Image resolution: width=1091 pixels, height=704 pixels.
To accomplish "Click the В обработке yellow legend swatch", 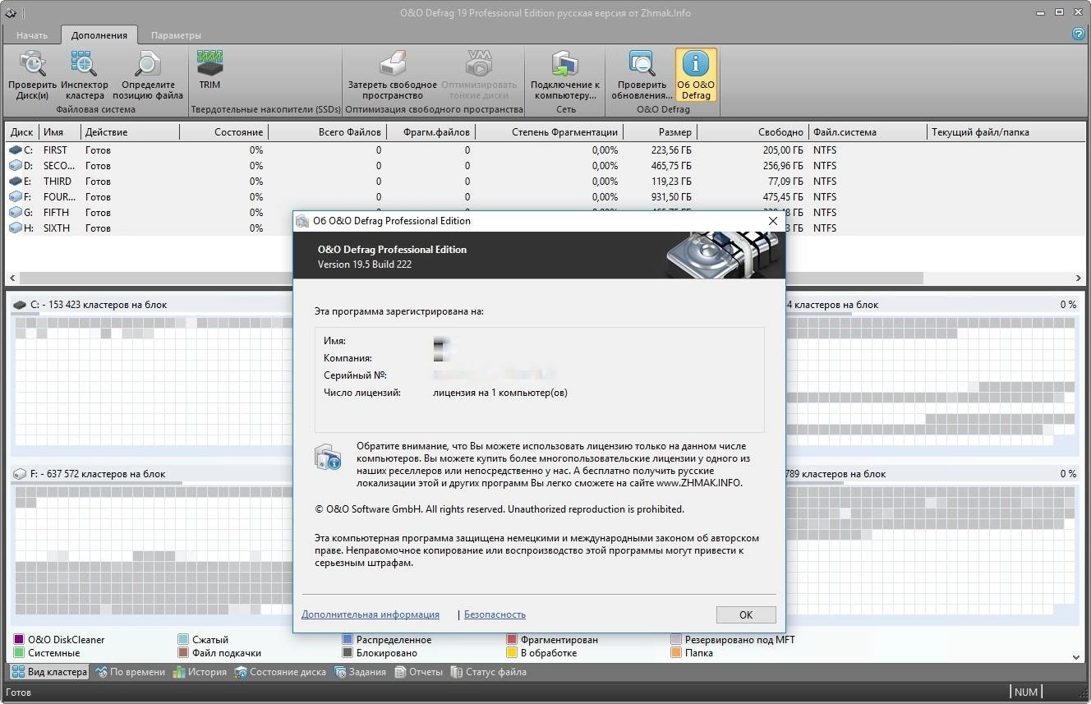I will point(513,653).
